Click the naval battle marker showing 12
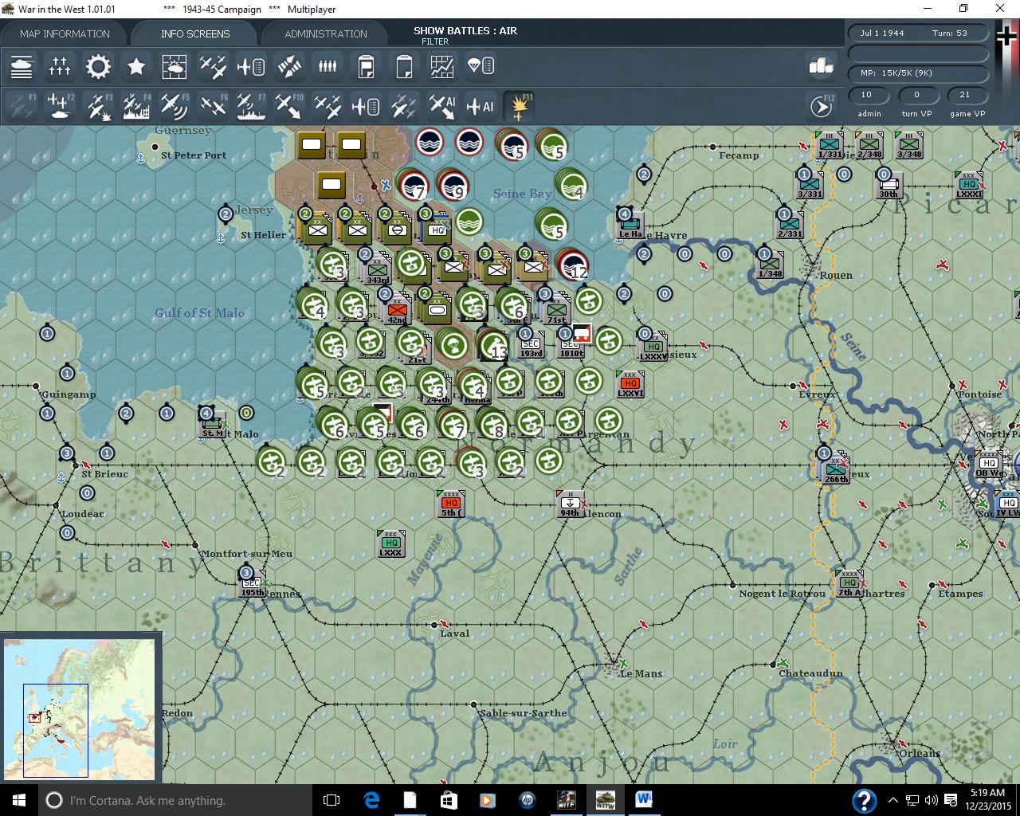The height and width of the screenshot is (816, 1020). pyautogui.click(x=572, y=265)
